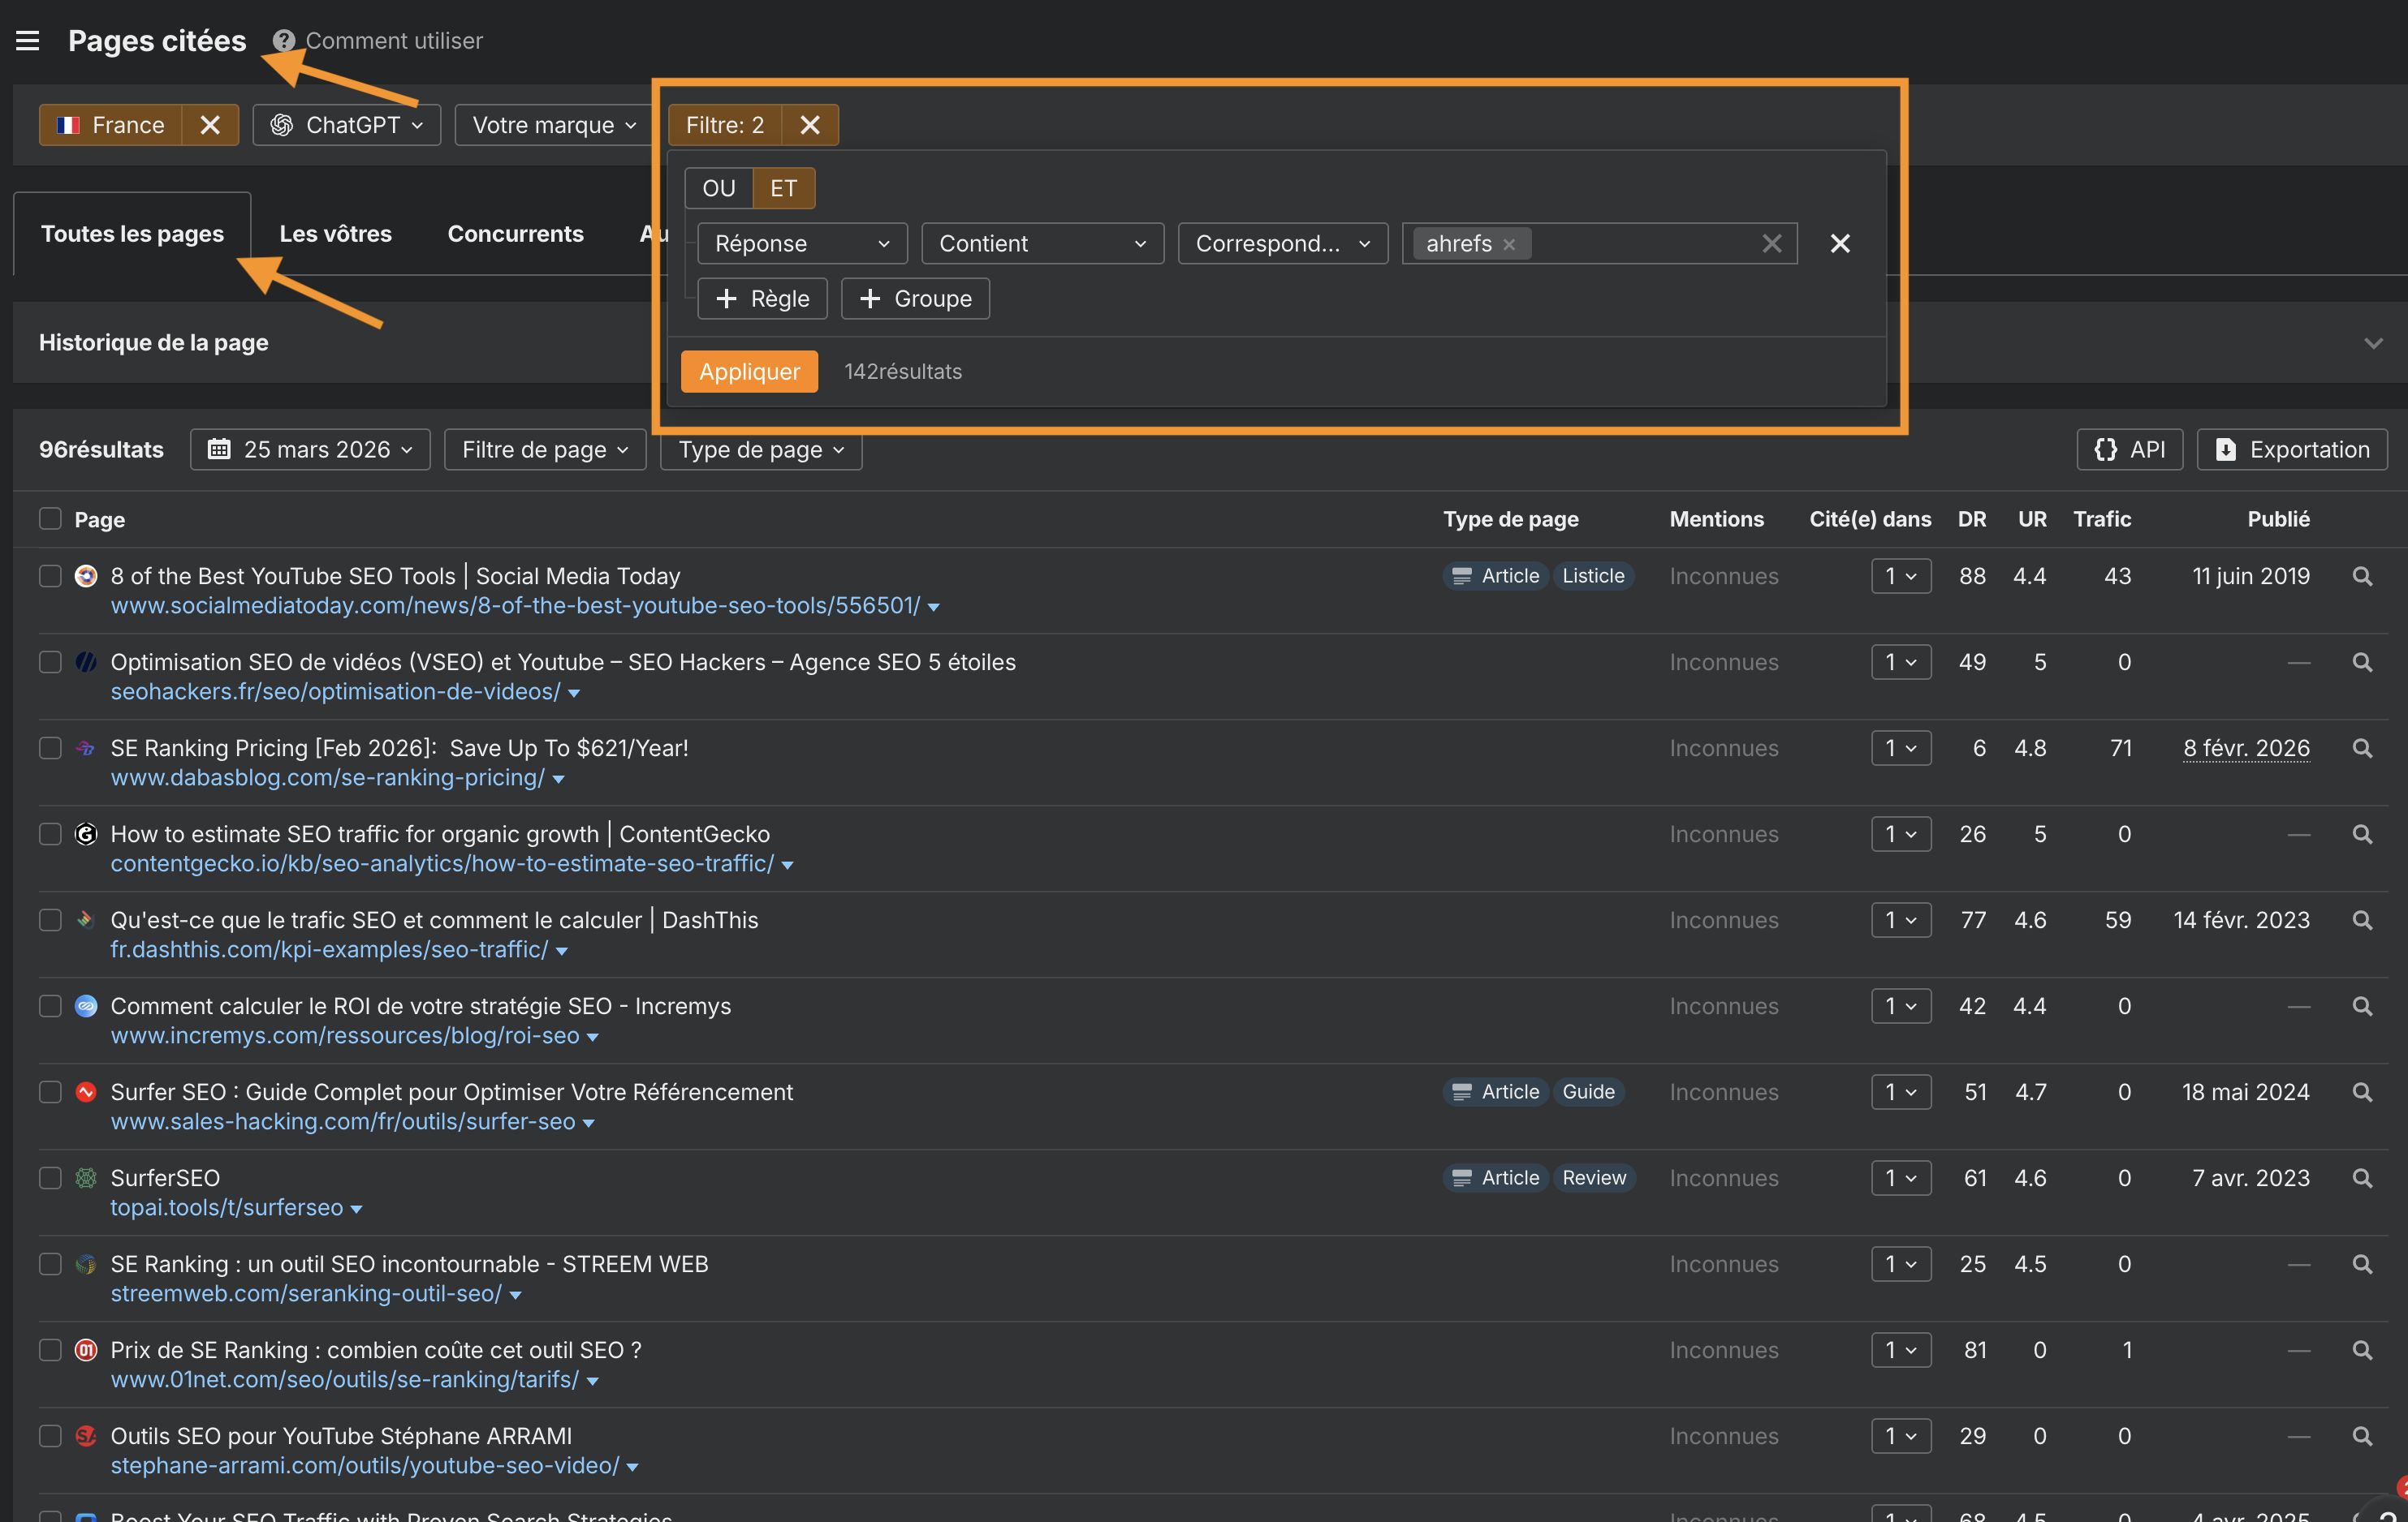The image size is (2408, 1522).
Task: Select the OU operator in the filter
Action: point(718,188)
